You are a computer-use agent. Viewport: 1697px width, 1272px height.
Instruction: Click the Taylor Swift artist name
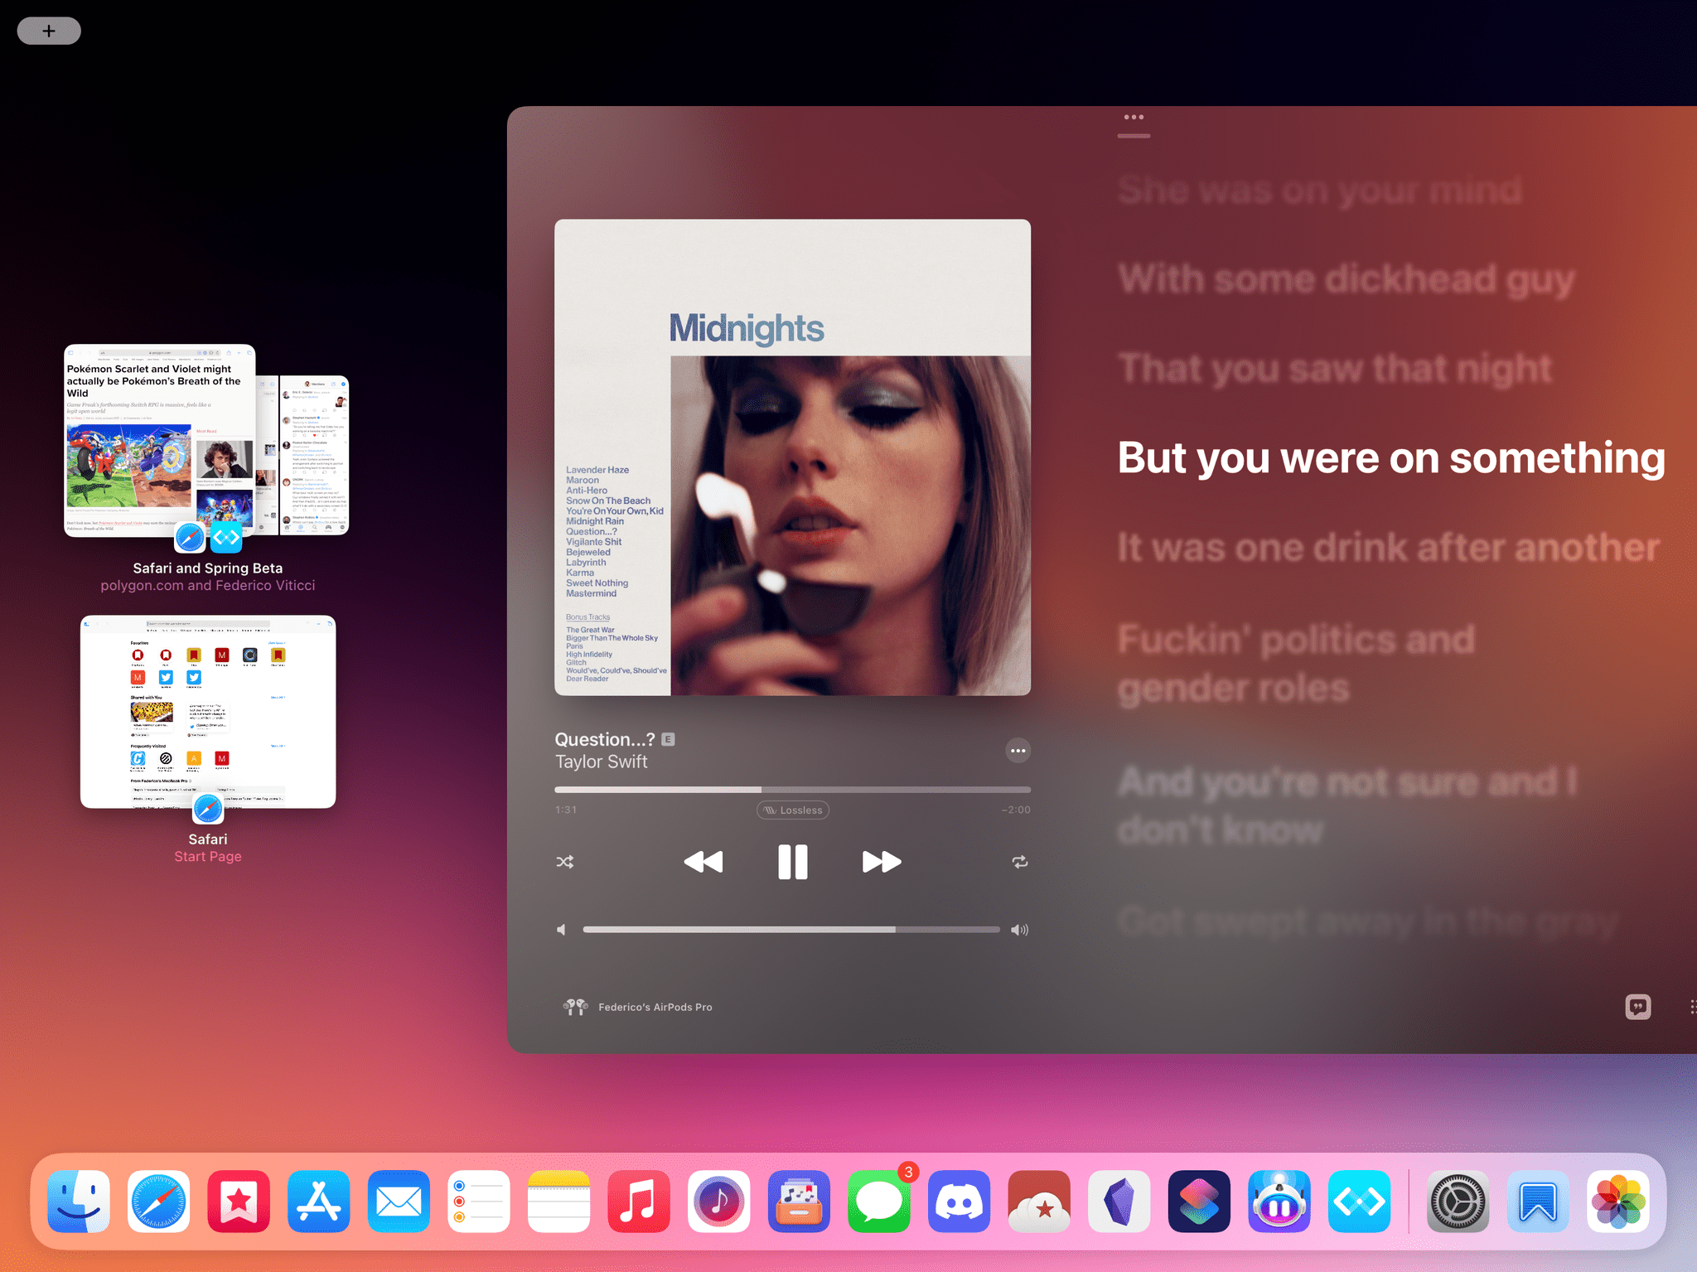601,762
